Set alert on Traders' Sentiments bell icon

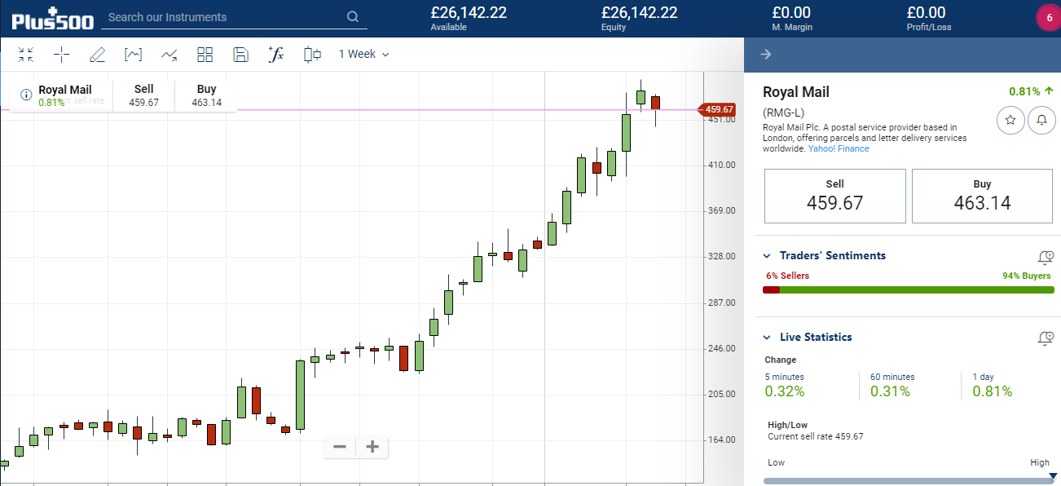click(x=1046, y=257)
